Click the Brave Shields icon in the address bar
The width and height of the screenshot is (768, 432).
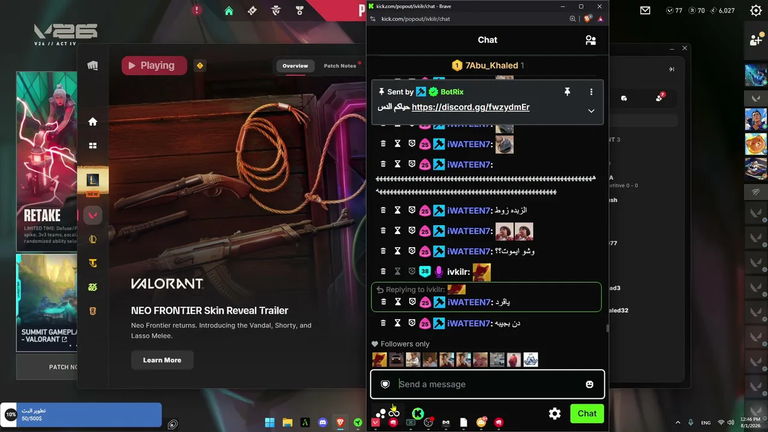click(588, 19)
